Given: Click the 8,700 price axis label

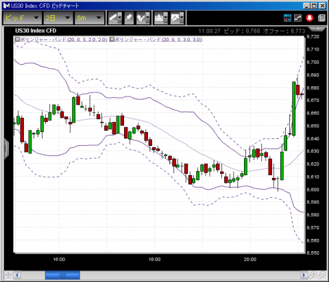Looking at the screenshot, I should tap(313, 62).
